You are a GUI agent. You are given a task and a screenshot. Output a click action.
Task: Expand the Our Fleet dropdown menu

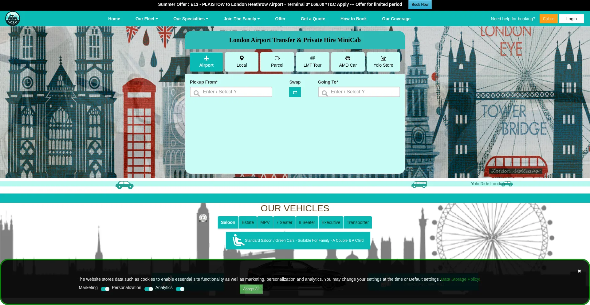[147, 19]
